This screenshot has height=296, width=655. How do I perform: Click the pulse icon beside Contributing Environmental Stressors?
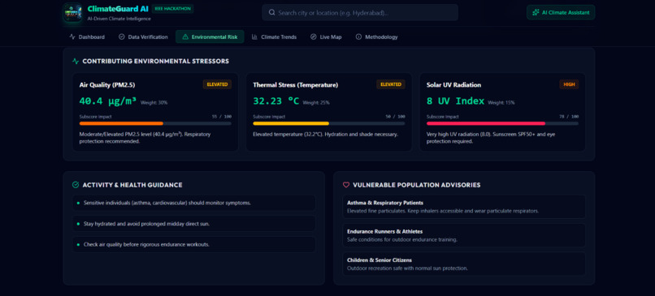(x=76, y=62)
